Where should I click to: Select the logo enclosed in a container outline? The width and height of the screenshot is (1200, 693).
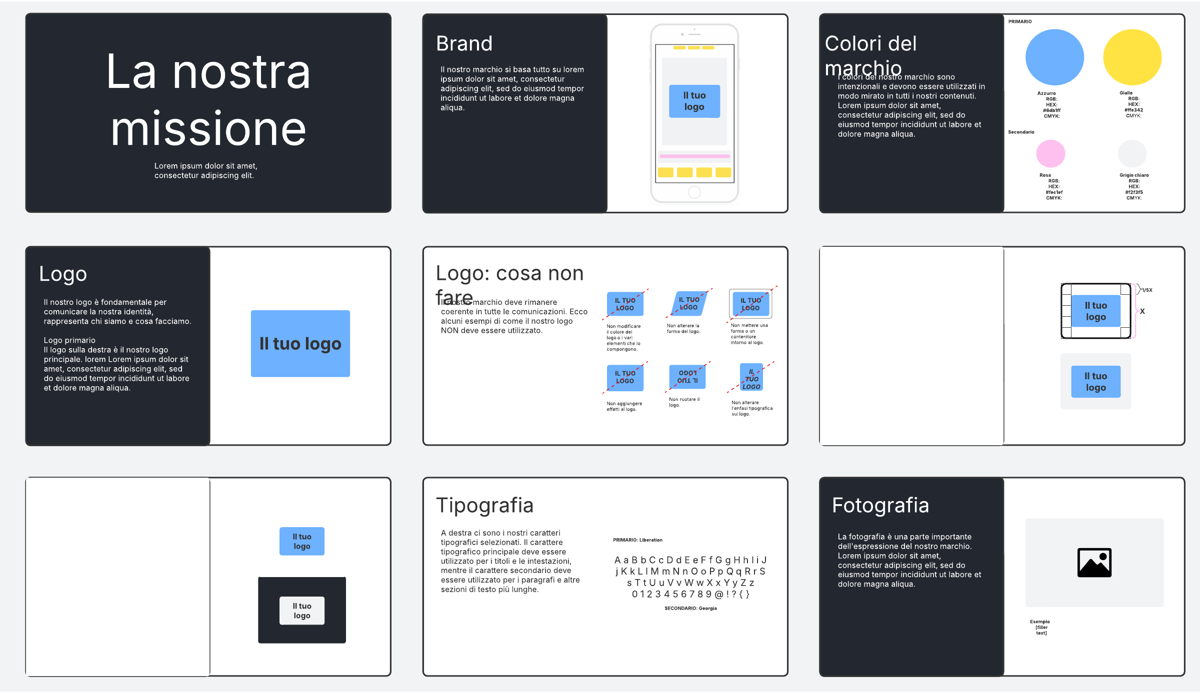pos(750,304)
